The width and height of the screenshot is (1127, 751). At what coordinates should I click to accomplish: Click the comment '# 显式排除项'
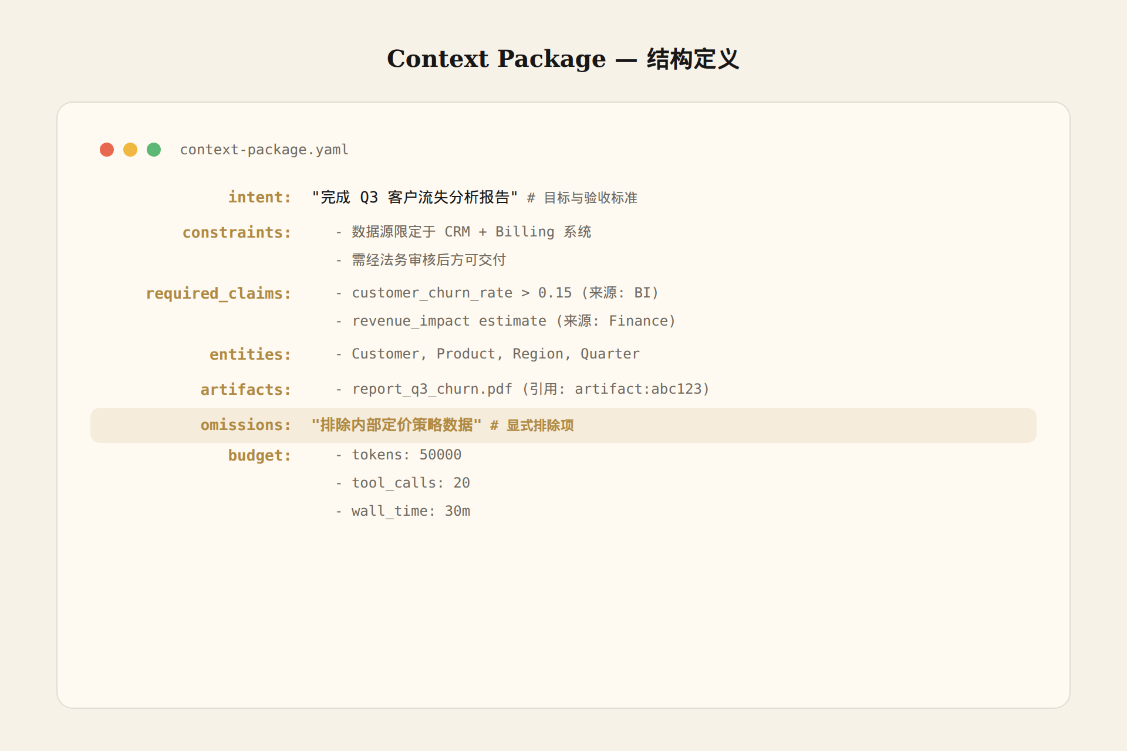pyautogui.click(x=532, y=425)
